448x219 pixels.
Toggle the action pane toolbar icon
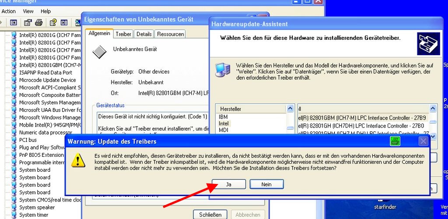tap(64, 23)
